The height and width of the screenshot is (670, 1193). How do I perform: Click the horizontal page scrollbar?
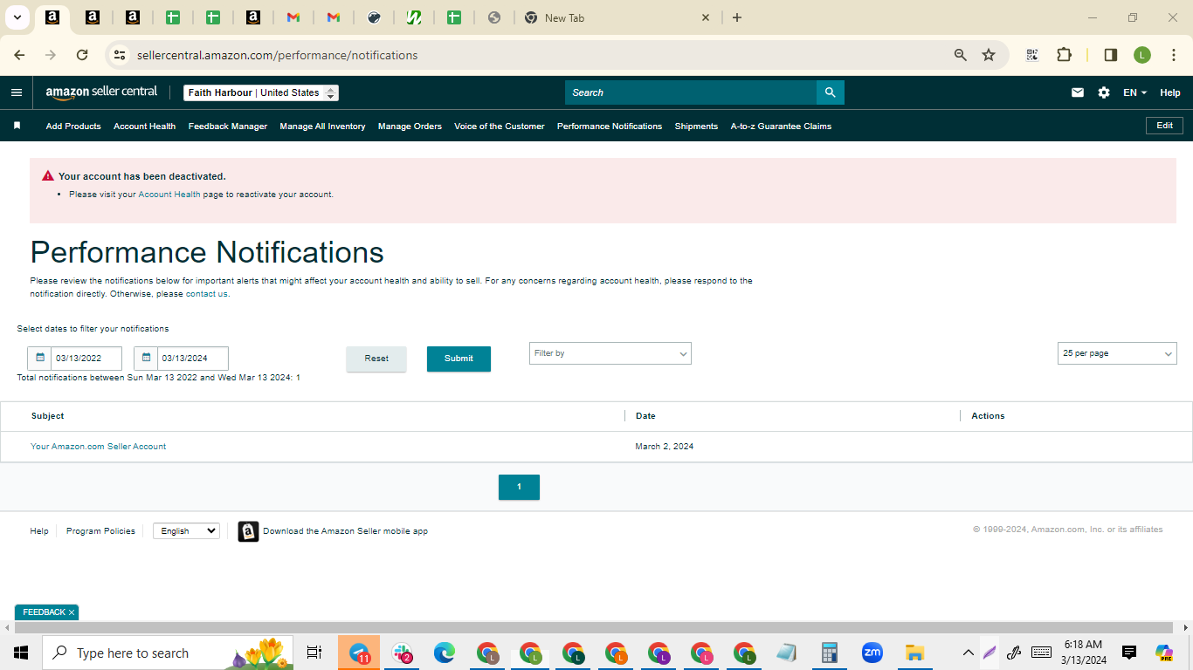(x=593, y=627)
